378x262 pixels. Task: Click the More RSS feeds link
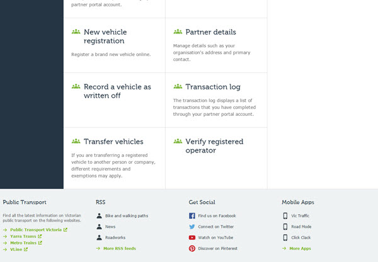[120, 248]
